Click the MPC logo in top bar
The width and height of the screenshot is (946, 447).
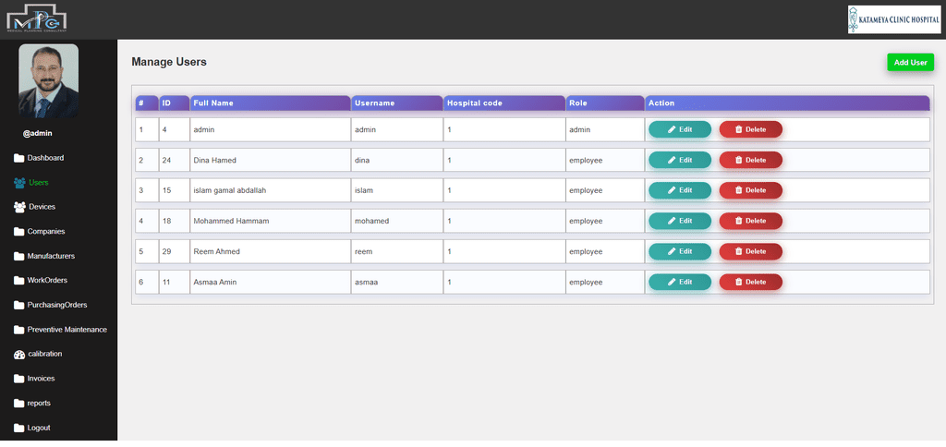coord(37,18)
